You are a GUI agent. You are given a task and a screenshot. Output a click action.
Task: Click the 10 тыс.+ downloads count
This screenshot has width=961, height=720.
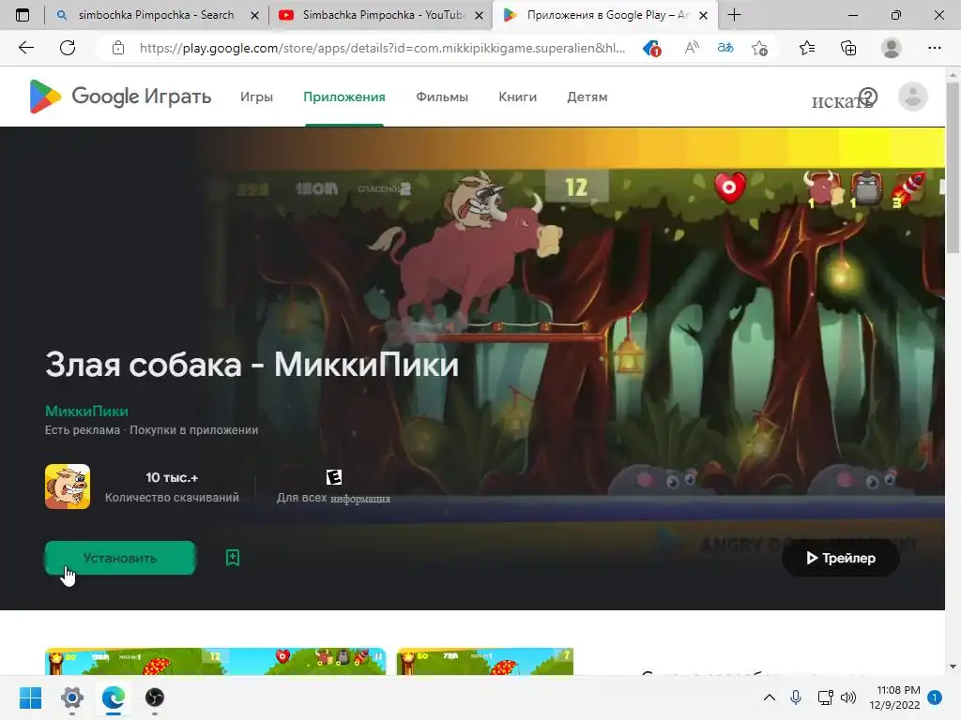[x=172, y=477]
